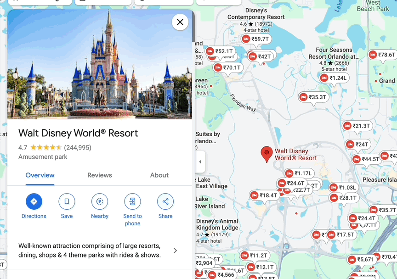This screenshot has width=397, height=279.
Task: Open the ₹35.7T hotel marker
Action: click(x=384, y=210)
